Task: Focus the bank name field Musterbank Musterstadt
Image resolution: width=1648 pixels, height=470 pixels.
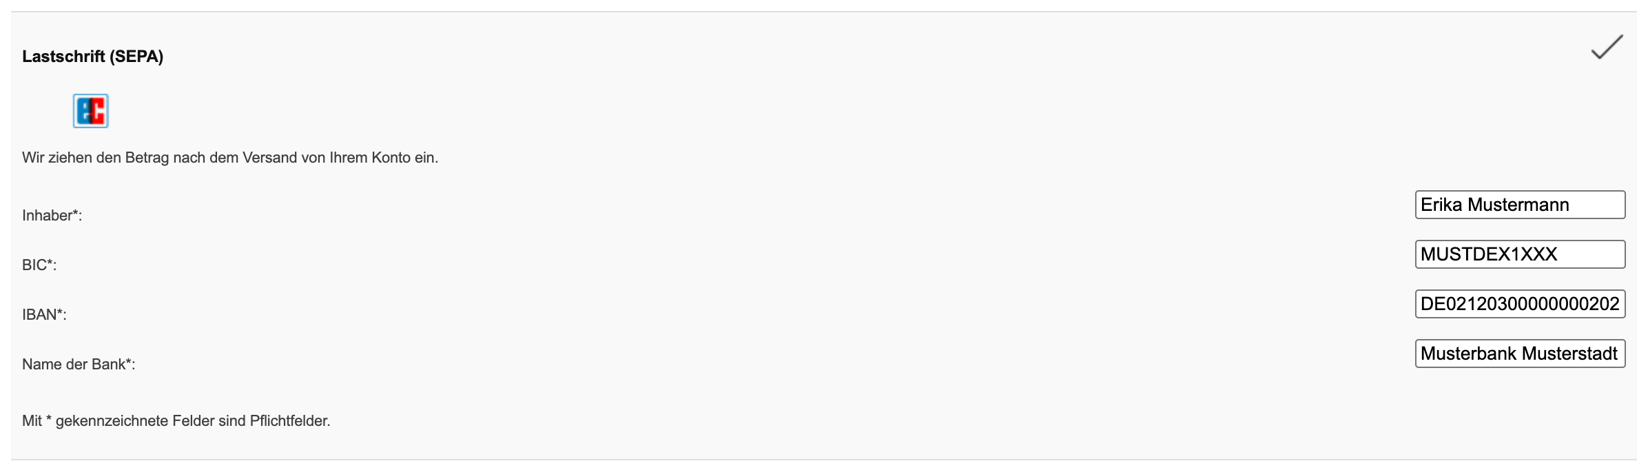Action: (1520, 354)
